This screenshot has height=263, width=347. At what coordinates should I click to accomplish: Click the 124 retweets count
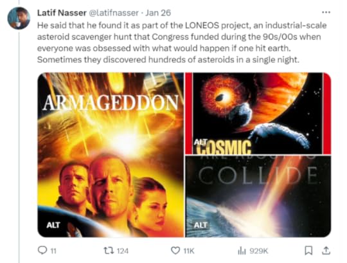point(122,251)
